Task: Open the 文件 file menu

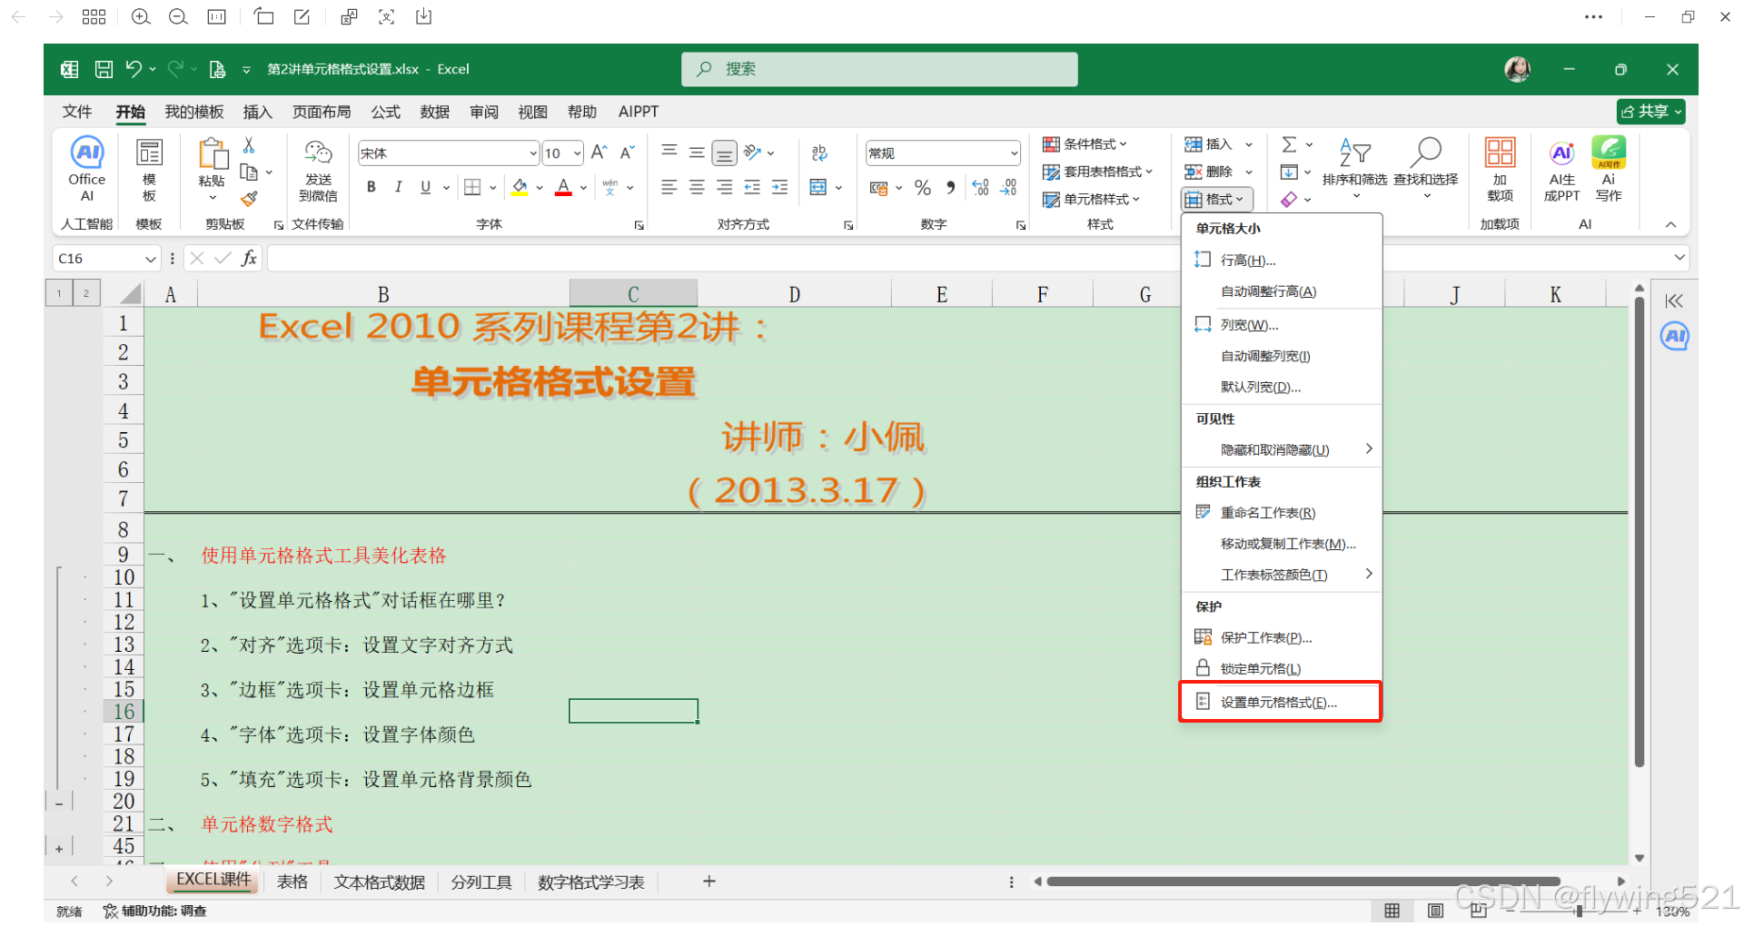Action: tap(77, 112)
